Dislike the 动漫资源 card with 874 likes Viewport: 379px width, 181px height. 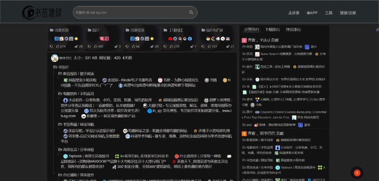click(52, 46)
